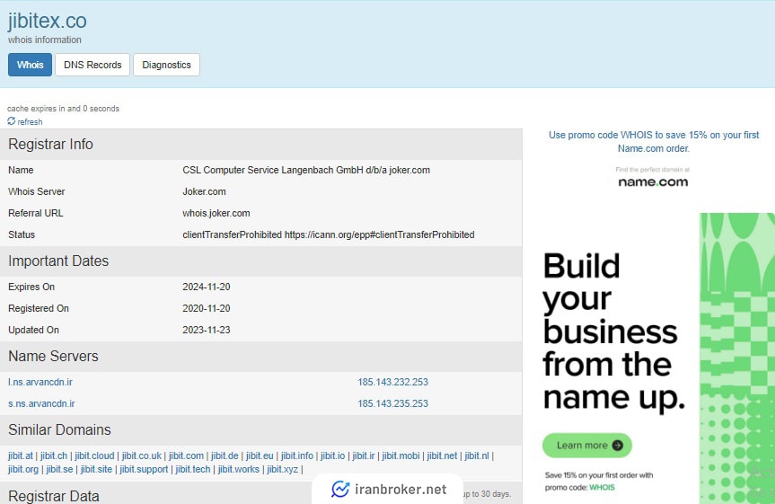Open similar domain jibit.org
775x504 pixels.
(22, 469)
